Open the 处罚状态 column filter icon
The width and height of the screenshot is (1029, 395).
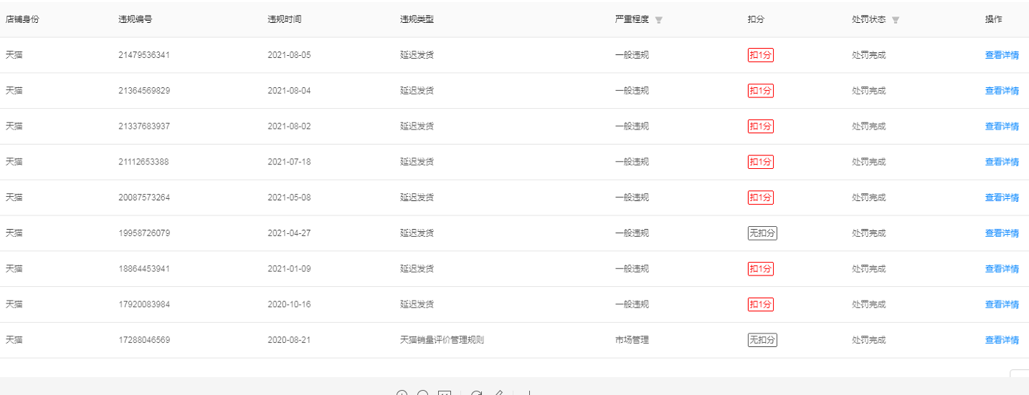(896, 20)
